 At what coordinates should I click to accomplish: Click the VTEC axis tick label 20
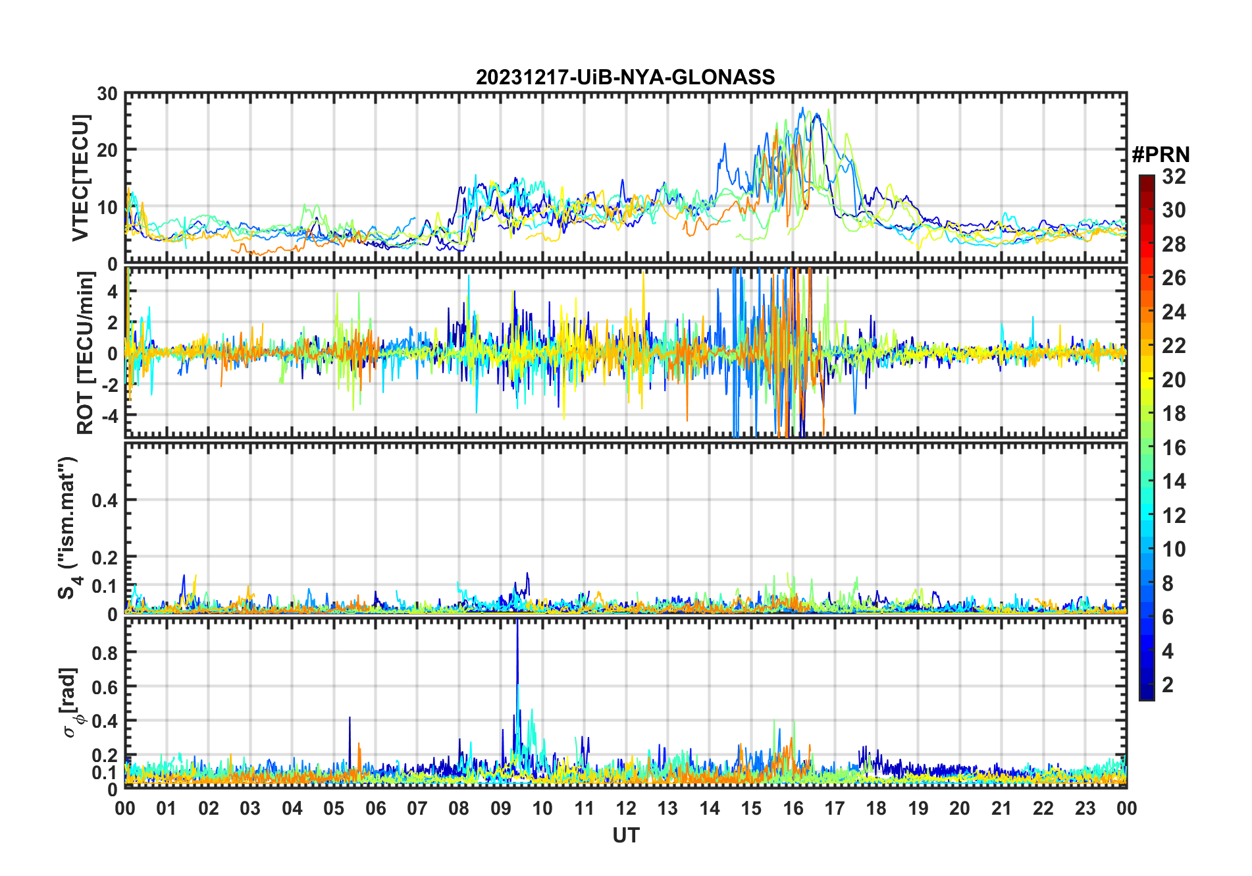click(107, 150)
